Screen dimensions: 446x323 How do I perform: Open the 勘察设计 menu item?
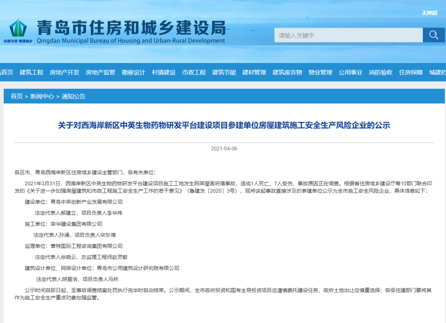(133, 72)
